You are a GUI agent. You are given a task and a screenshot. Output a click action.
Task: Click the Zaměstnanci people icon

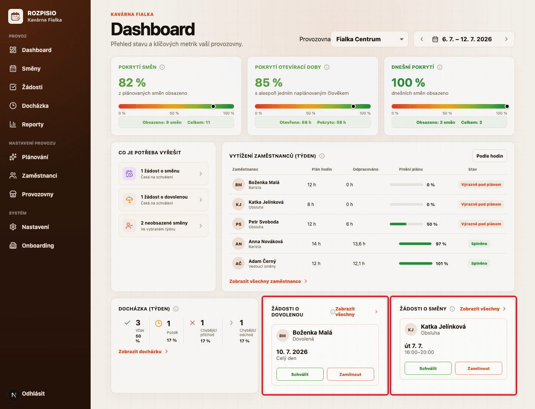pos(13,175)
